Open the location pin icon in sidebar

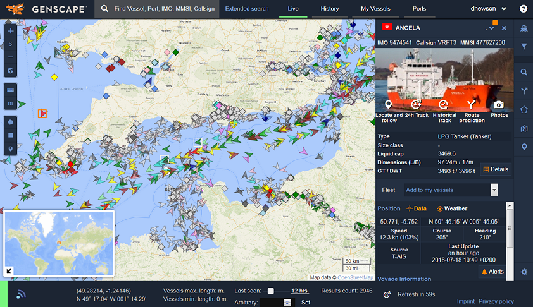pos(524,147)
